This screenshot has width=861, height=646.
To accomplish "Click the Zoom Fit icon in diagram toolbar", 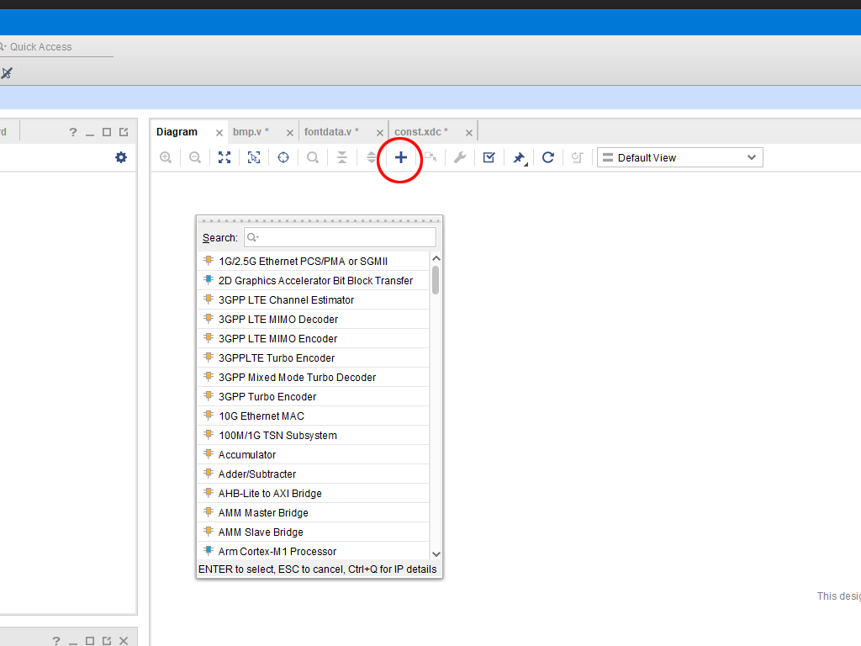I will point(224,157).
